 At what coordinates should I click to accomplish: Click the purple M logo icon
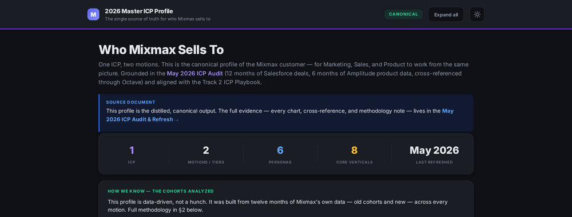coord(93,14)
